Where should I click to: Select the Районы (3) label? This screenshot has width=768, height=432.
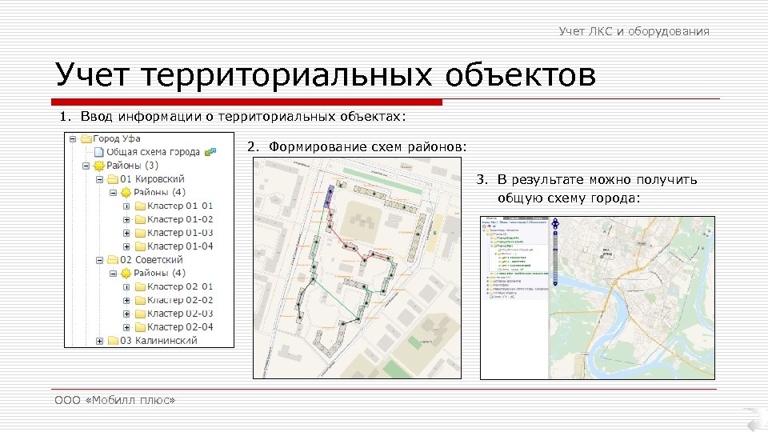pyautogui.click(x=132, y=166)
